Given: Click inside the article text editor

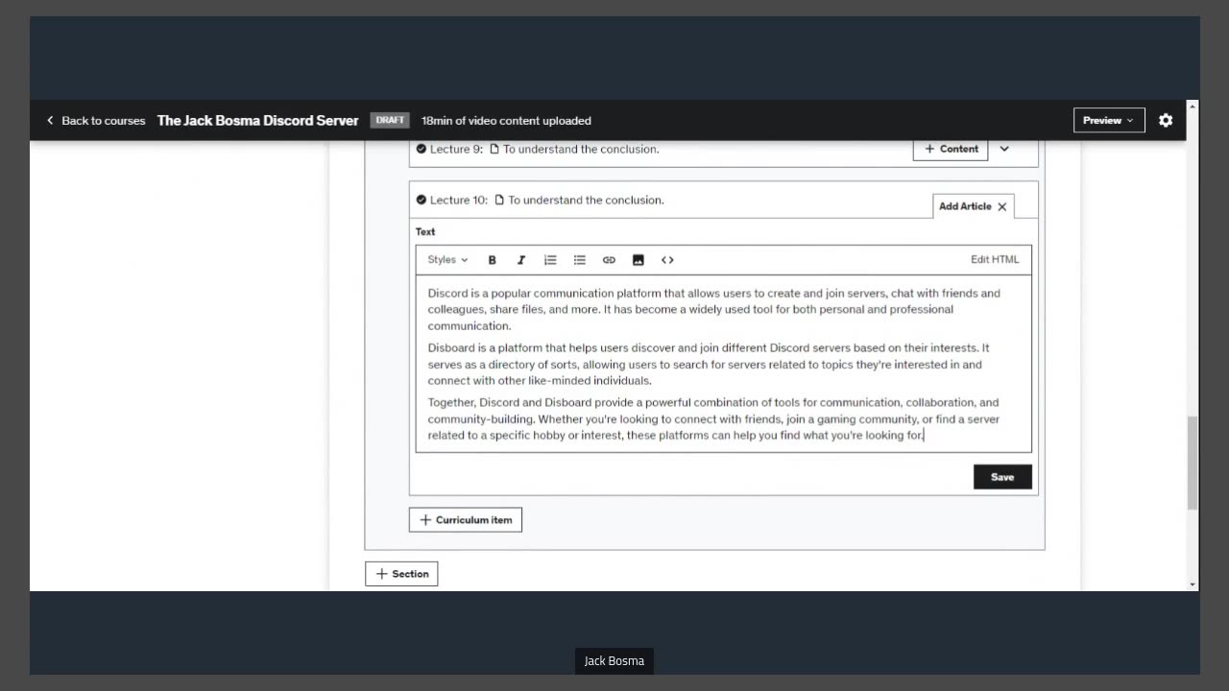Looking at the screenshot, I should point(724,364).
